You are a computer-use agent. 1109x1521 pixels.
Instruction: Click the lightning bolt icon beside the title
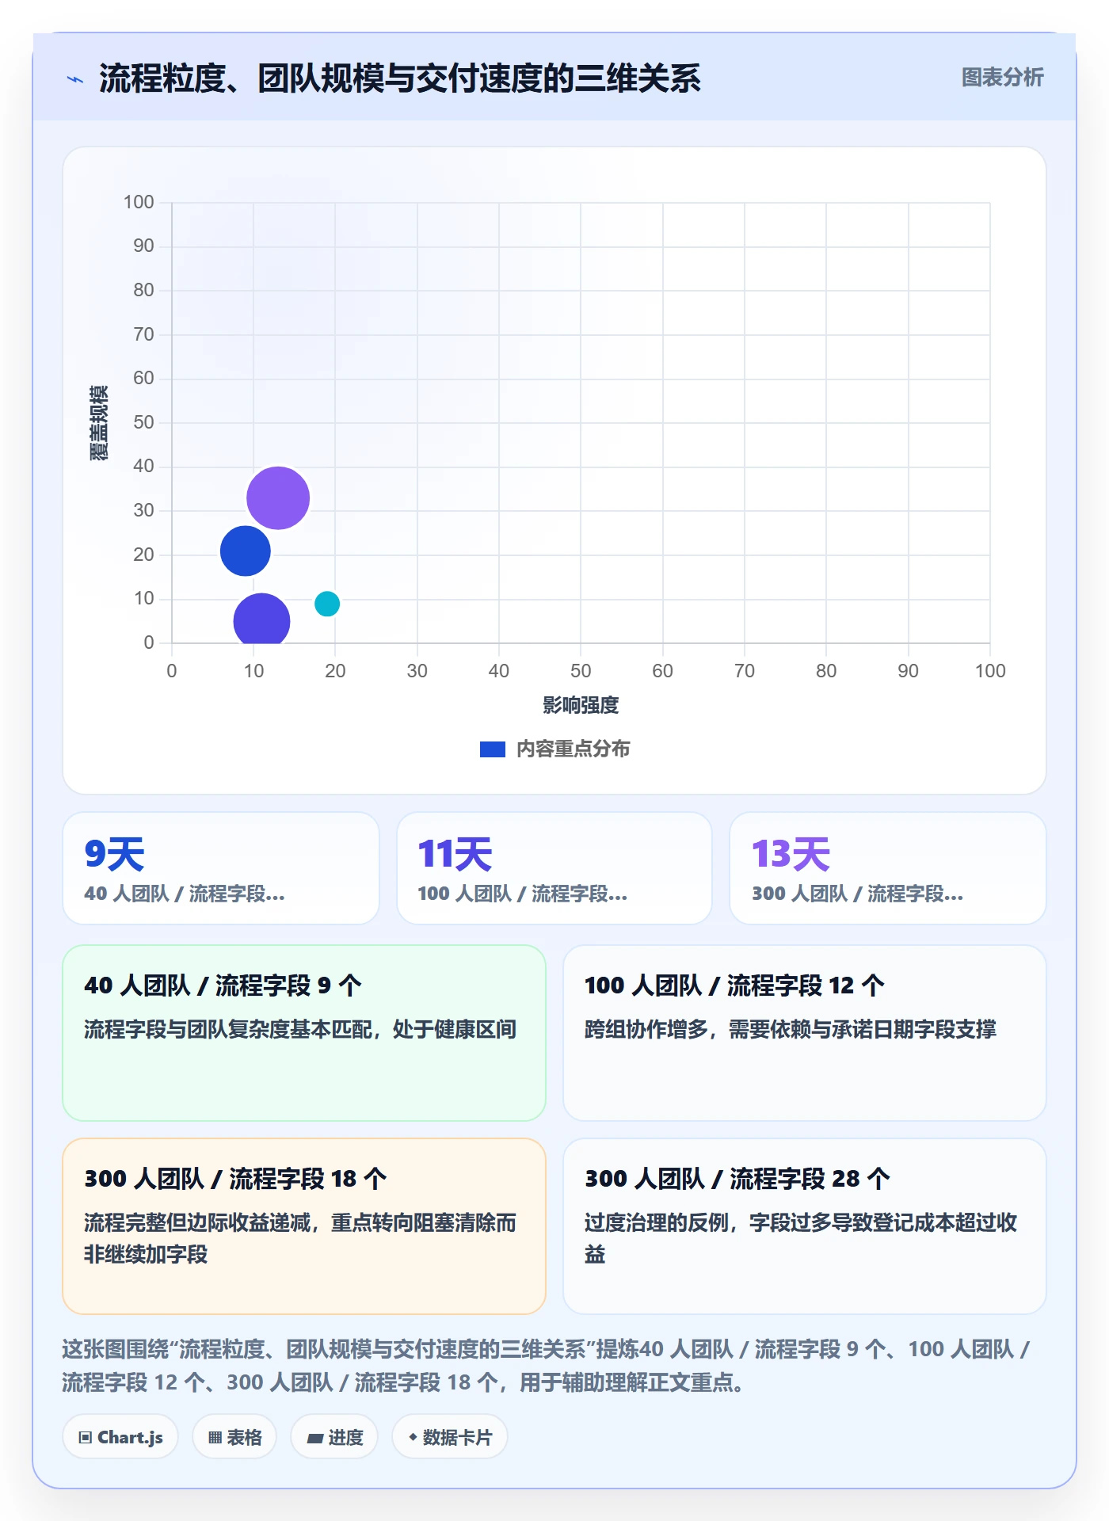pos(75,79)
